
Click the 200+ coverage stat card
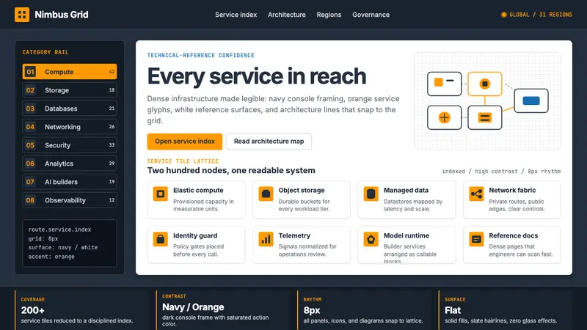click(x=81, y=310)
